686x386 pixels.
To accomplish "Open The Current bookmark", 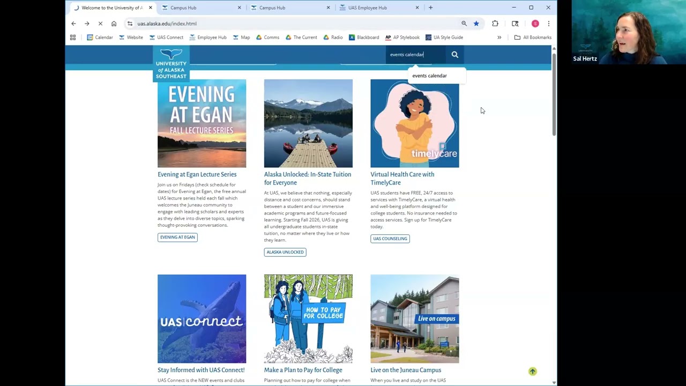I will 301,38.
